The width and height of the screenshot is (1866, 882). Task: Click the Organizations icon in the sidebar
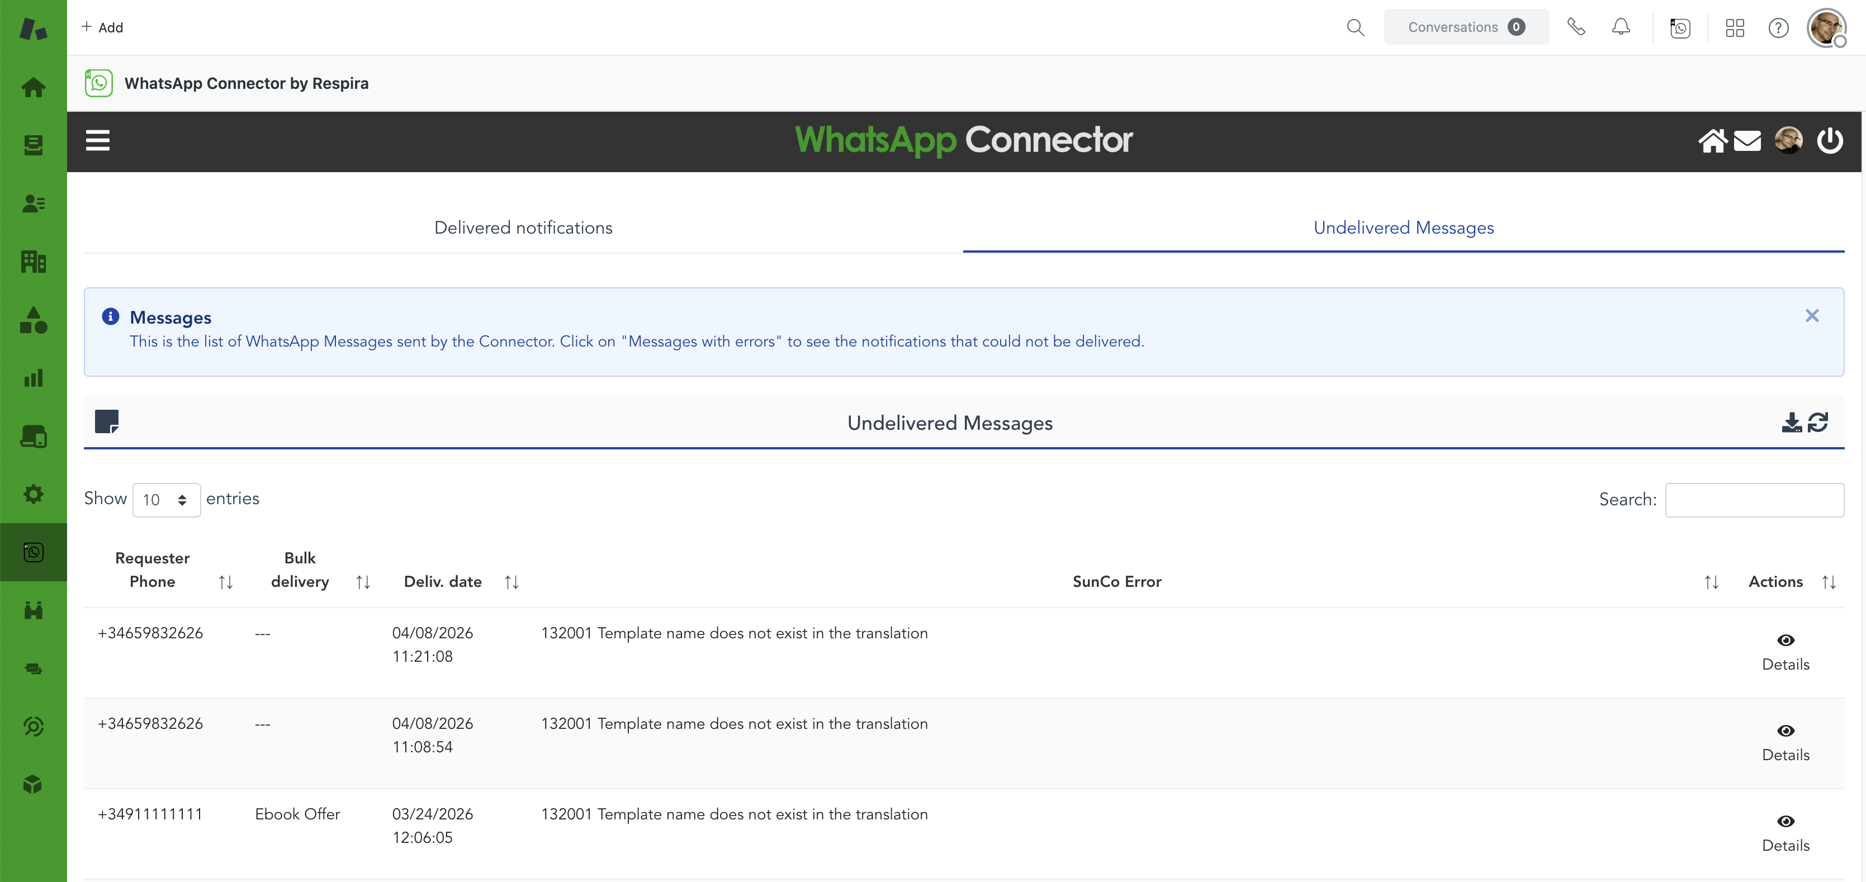tap(34, 262)
